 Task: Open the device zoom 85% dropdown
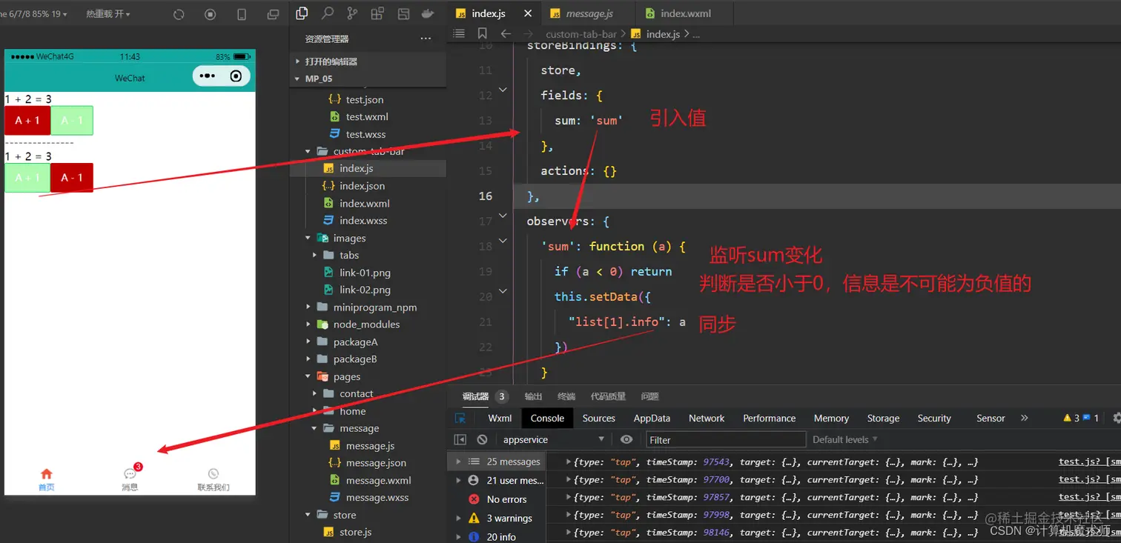(33, 14)
